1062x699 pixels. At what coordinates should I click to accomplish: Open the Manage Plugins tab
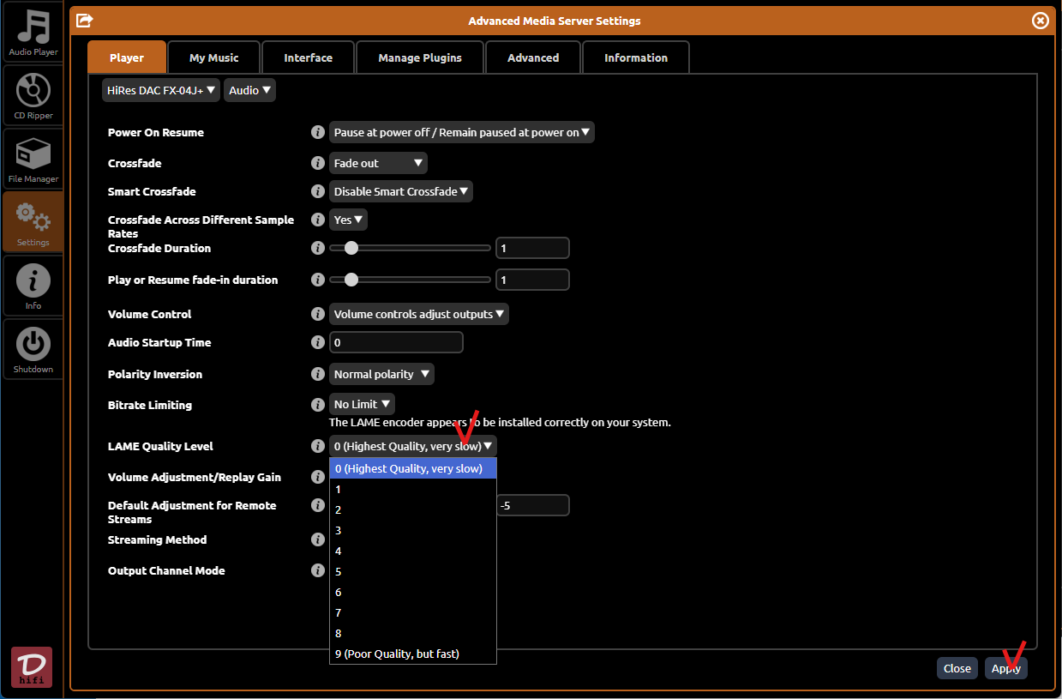[419, 57]
